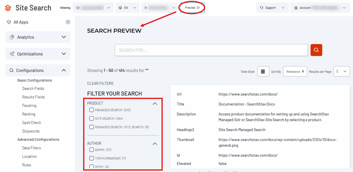Open the EN language dropdown
This screenshot has width=353, height=172.
coord(128,8)
